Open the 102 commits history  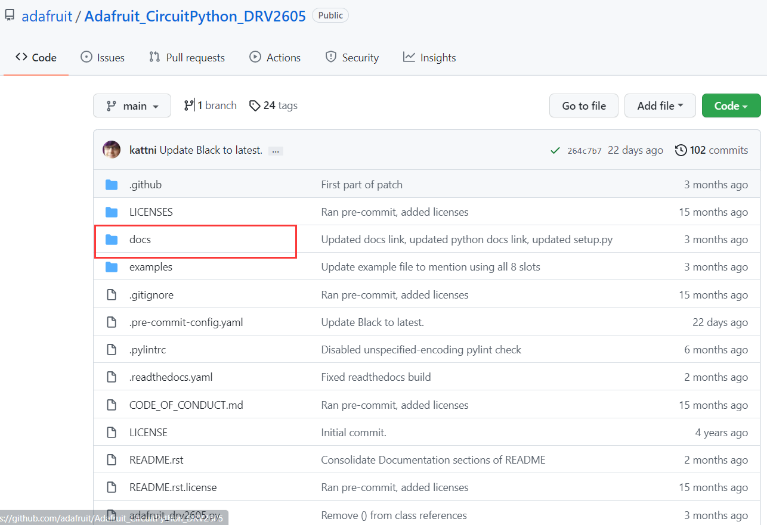tap(712, 150)
